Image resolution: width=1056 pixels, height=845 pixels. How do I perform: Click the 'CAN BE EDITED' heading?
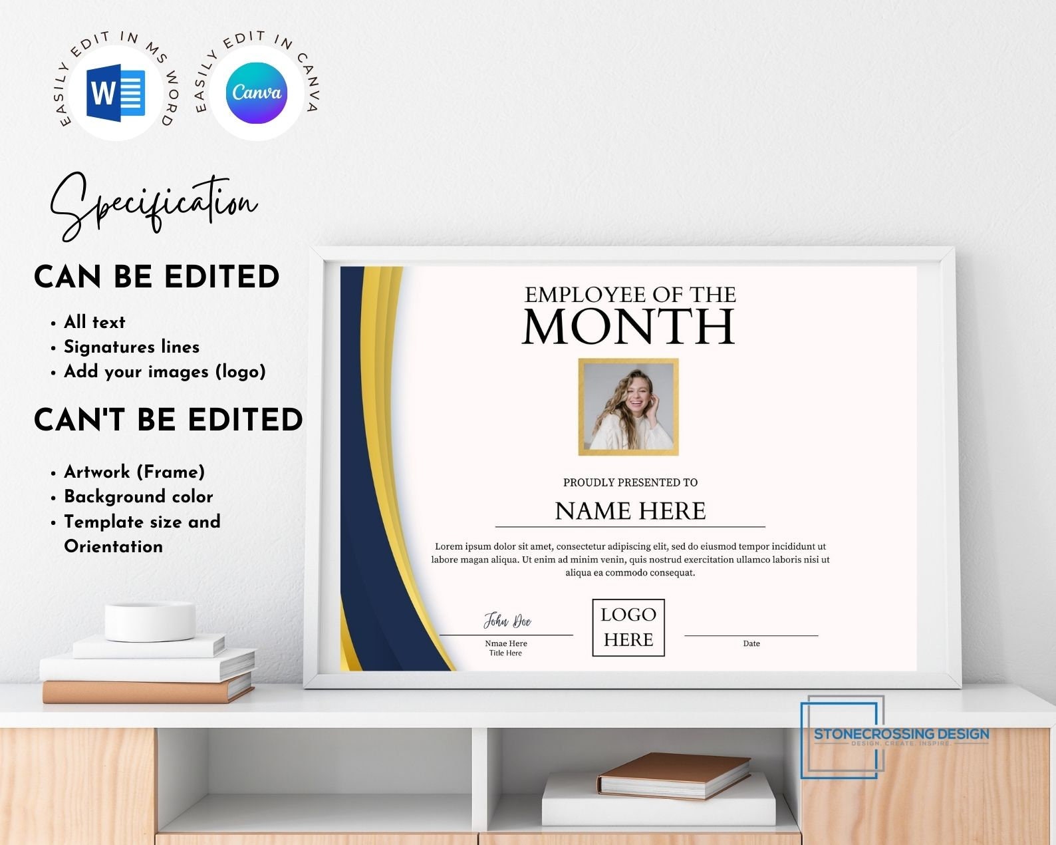[157, 277]
